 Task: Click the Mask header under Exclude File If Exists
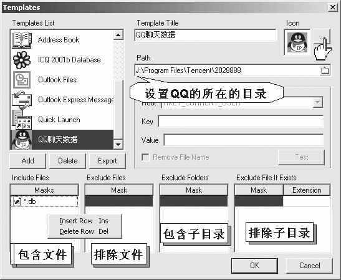(x=259, y=190)
